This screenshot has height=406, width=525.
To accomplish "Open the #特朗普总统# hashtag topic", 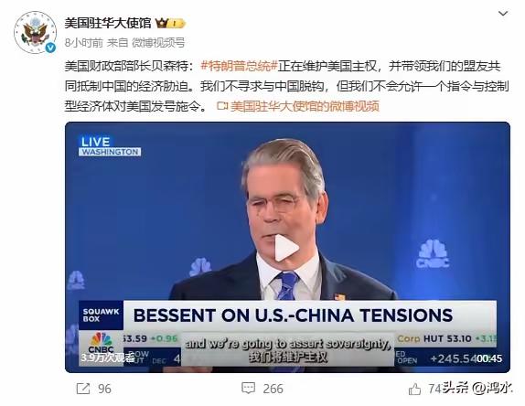I will (x=239, y=66).
